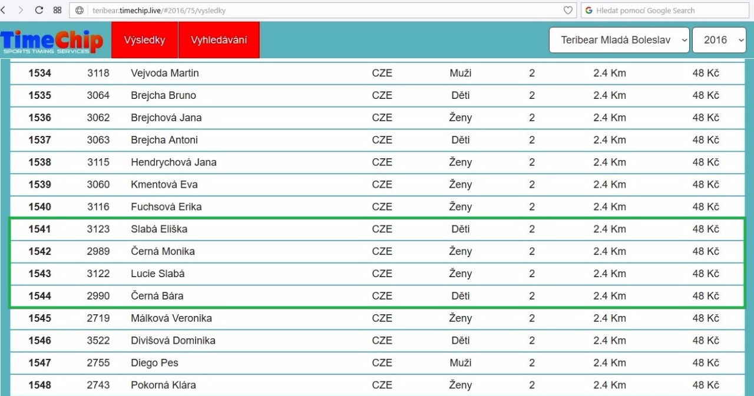Reload the page with the refresh icon
The image size is (754, 396).
click(39, 10)
